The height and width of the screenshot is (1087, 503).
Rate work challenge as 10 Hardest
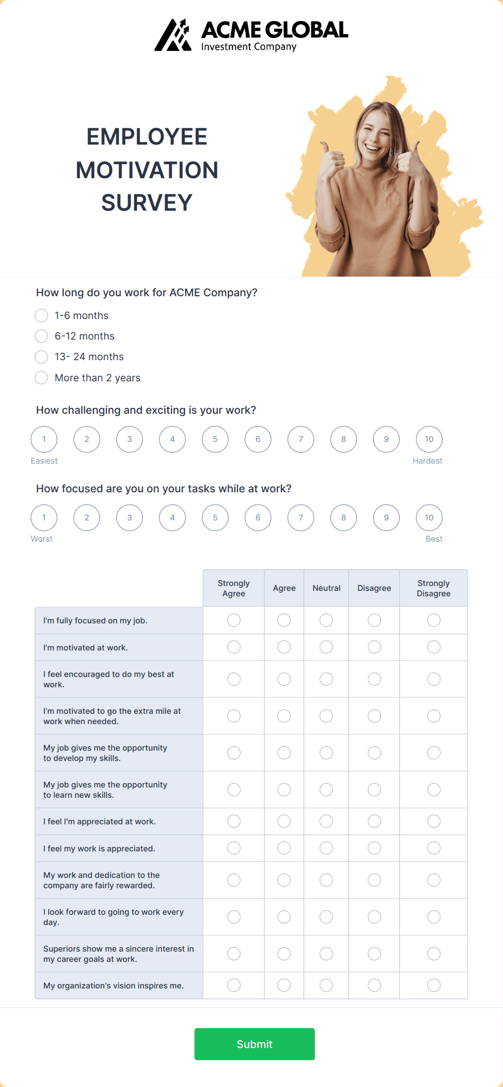point(428,439)
